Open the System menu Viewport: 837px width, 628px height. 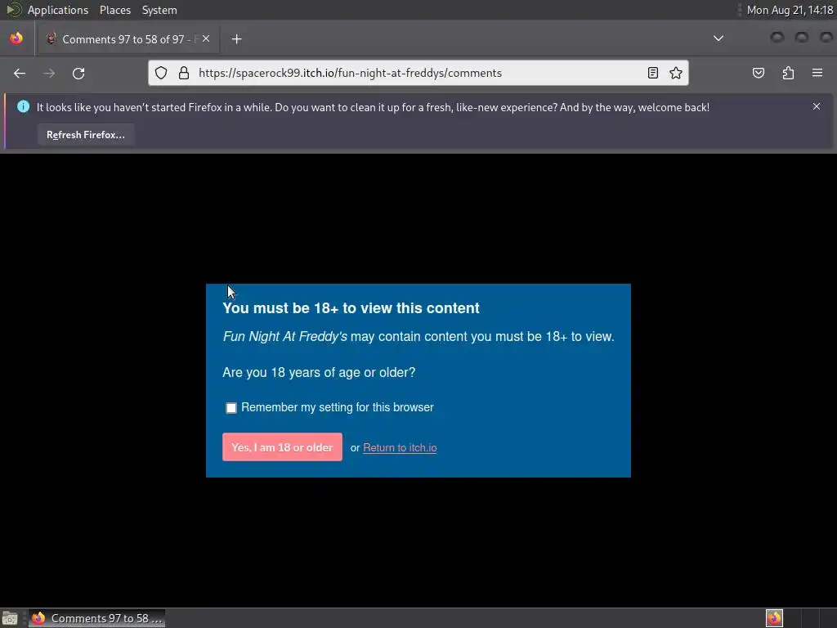tap(159, 10)
